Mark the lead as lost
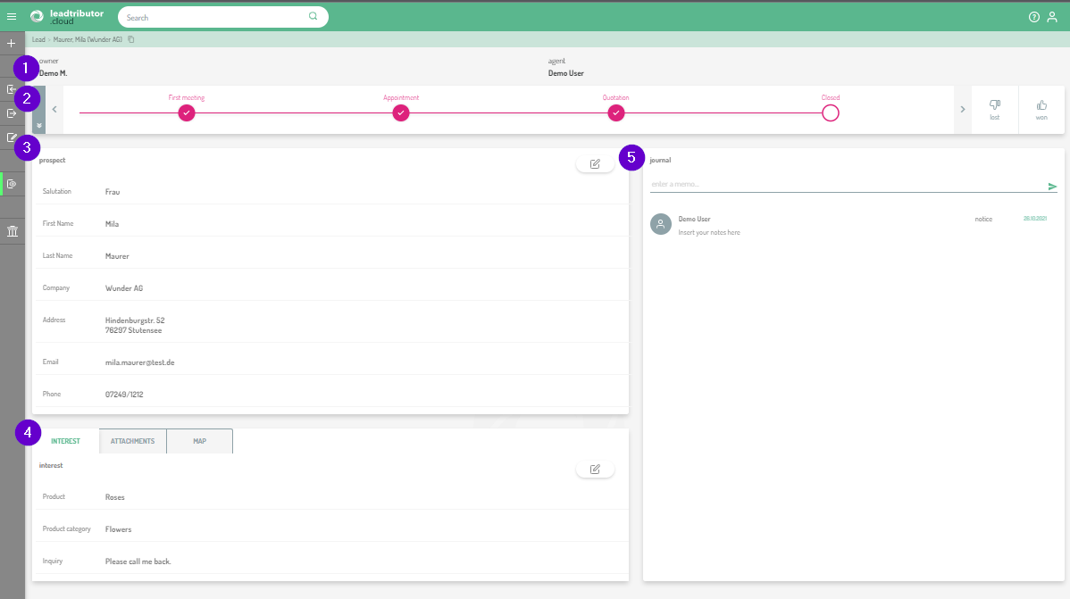The width and height of the screenshot is (1070, 599). point(994,110)
